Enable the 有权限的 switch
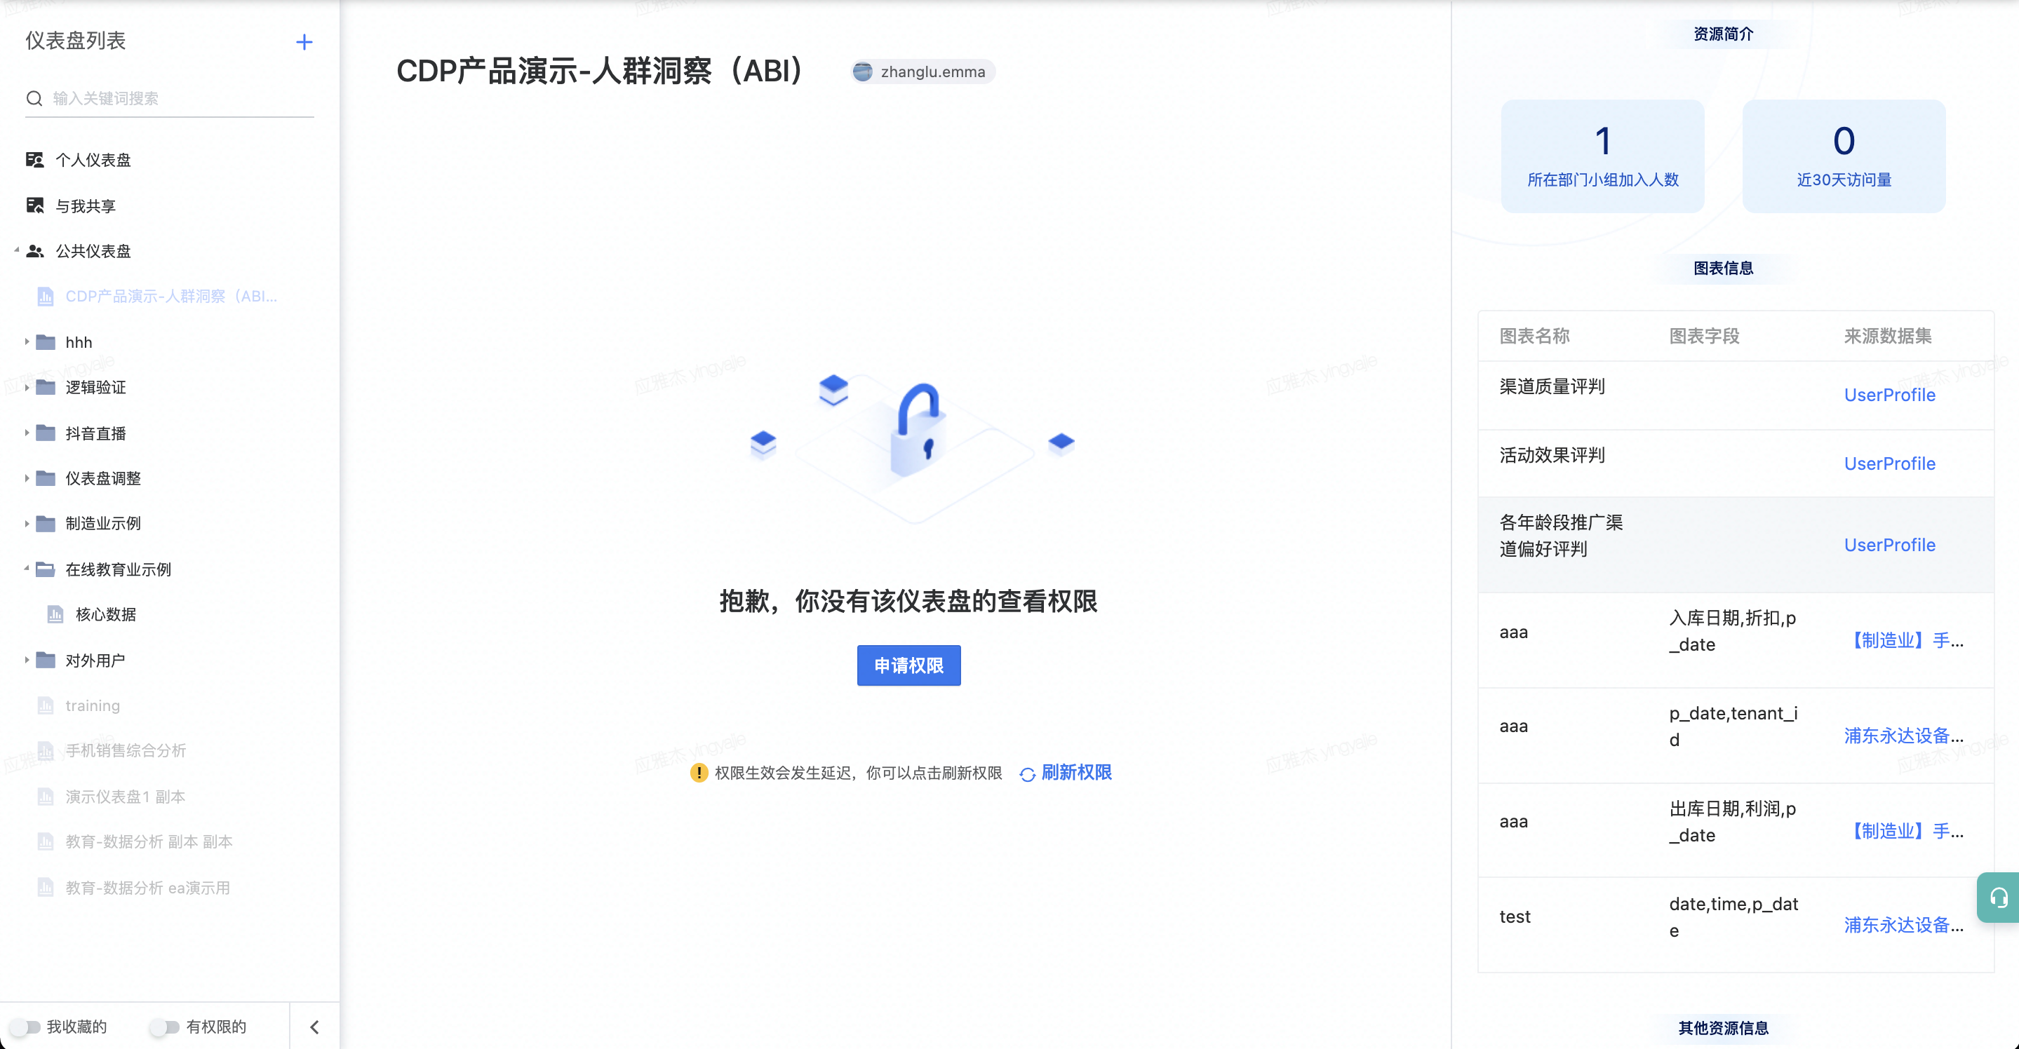Screen dimensions: 2019x1049 click(x=166, y=1027)
